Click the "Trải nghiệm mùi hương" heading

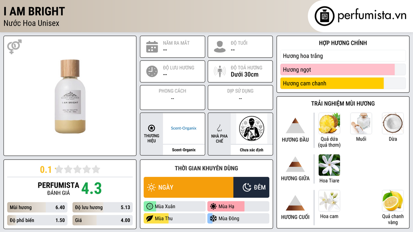343,104
